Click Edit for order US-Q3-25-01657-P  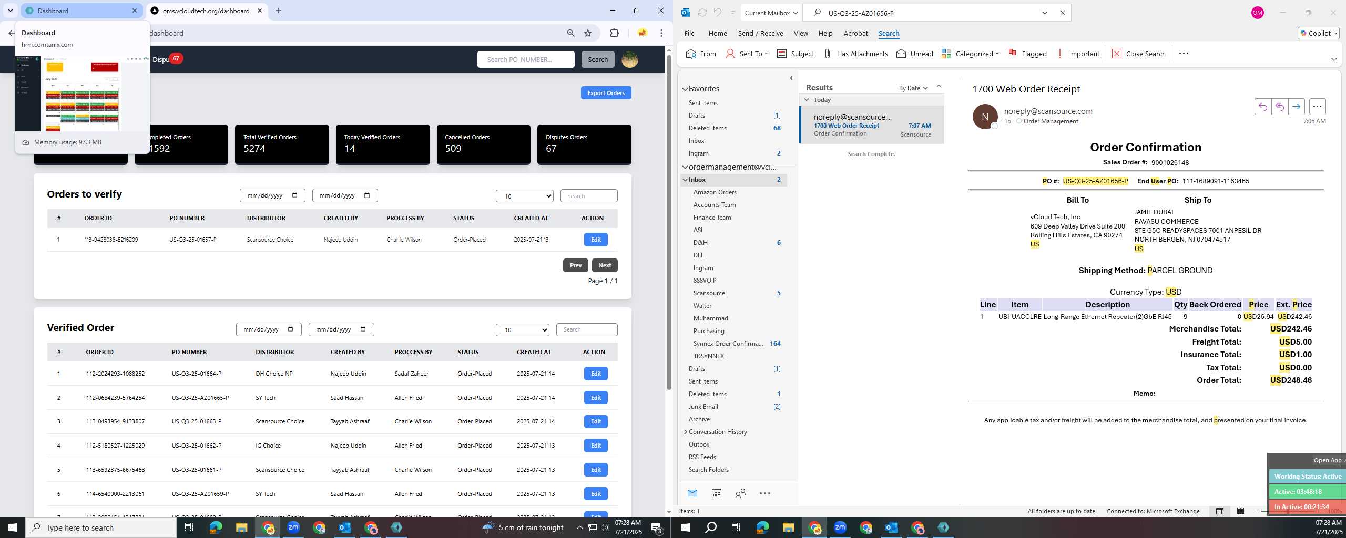(596, 240)
